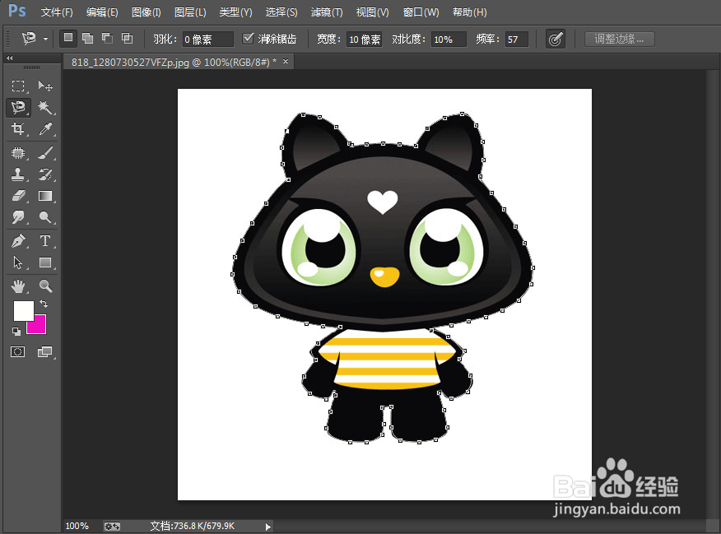Screen dimensions: 721x534
Task: Click the 文档:736.8K/679.9K status text
Action: pos(193,527)
